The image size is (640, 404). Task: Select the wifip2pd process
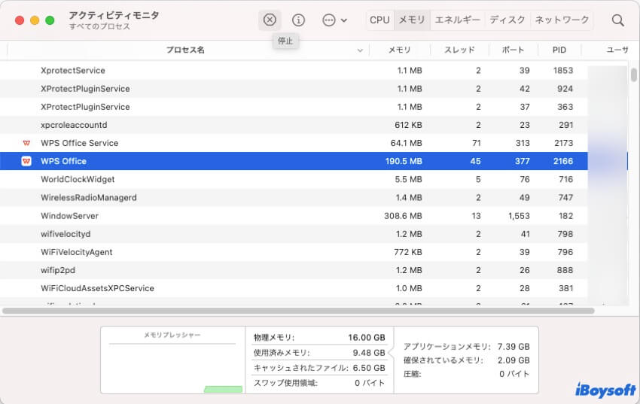pos(294,270)
